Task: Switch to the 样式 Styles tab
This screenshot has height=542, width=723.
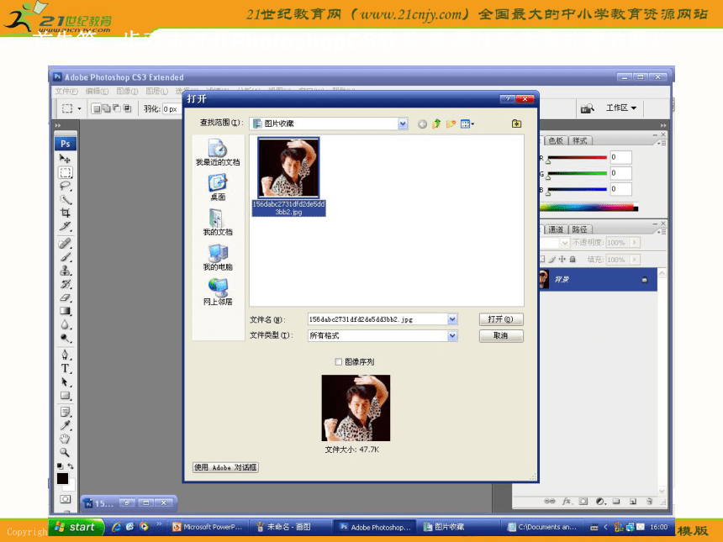Action: (x=579, y=140)
